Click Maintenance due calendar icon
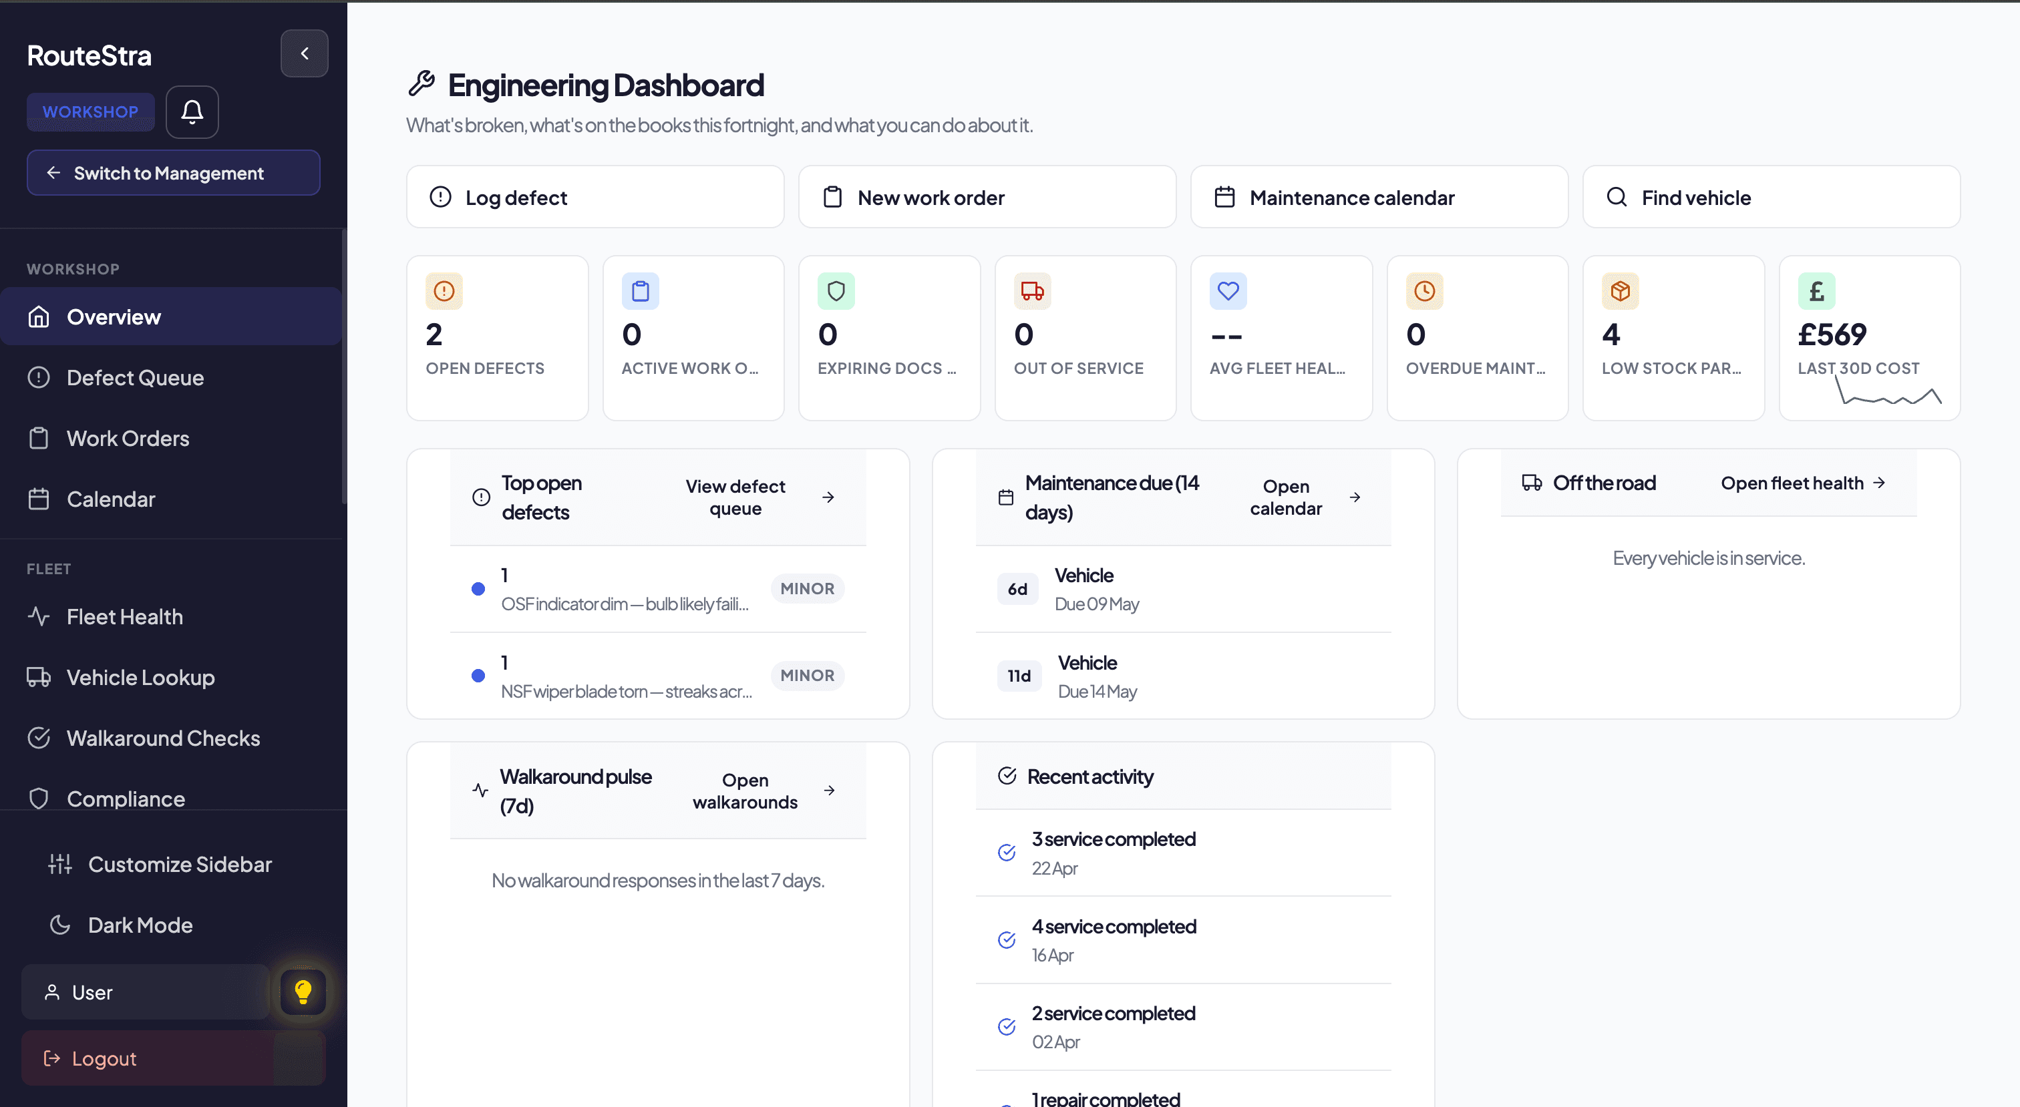 pos(1006,497)
